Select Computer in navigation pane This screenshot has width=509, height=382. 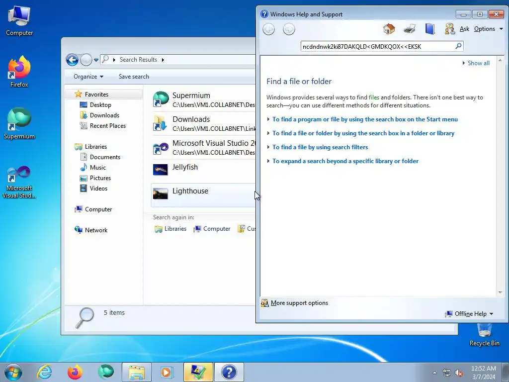pyautogui.click(x=98, y=209)
